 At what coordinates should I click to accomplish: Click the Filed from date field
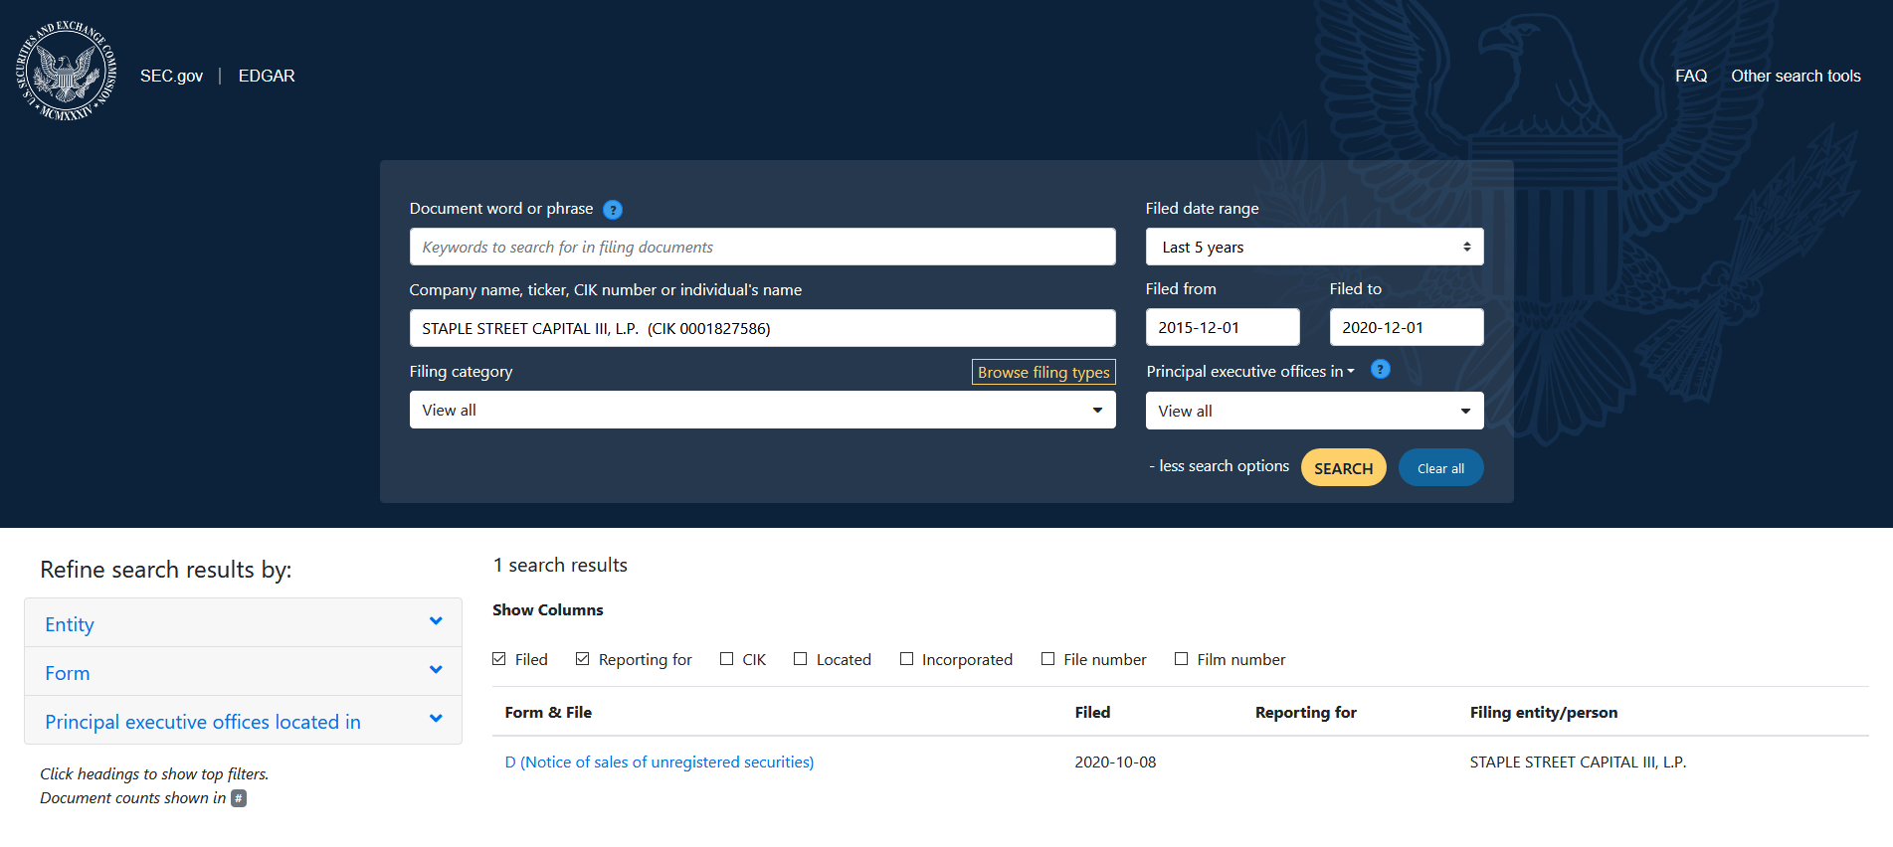[1223, 327]
